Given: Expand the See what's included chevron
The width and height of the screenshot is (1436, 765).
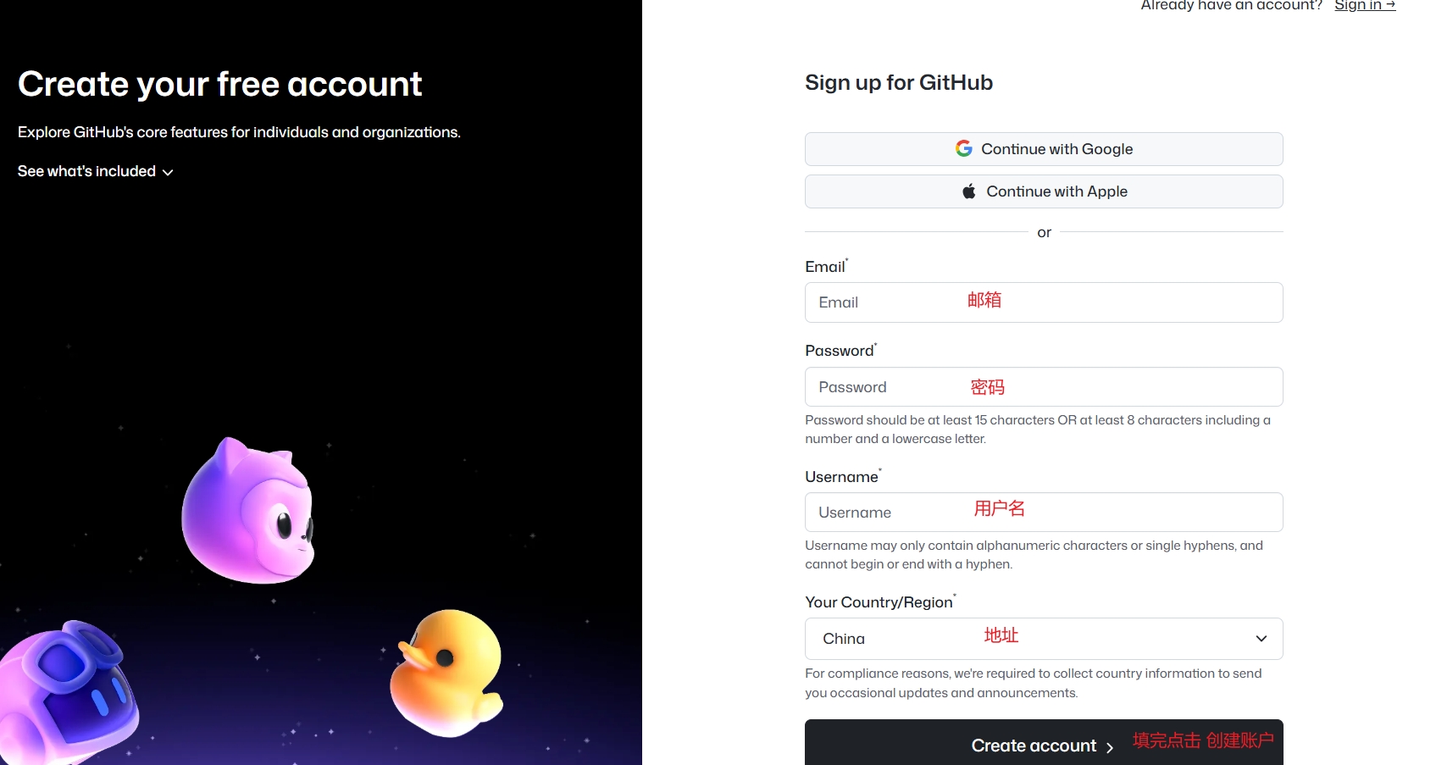Looking at the screenshot, I should [168, 172].
